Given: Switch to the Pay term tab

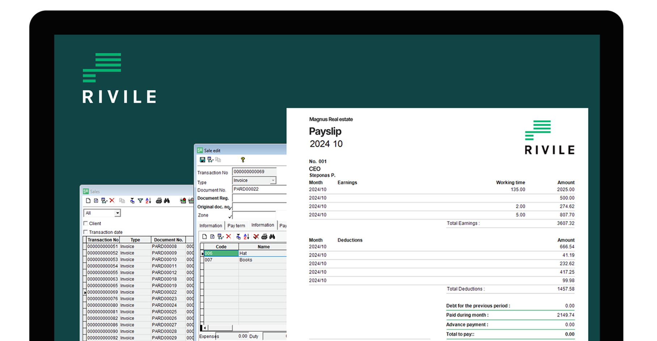Looking at the screenshot, I should 236,225.
